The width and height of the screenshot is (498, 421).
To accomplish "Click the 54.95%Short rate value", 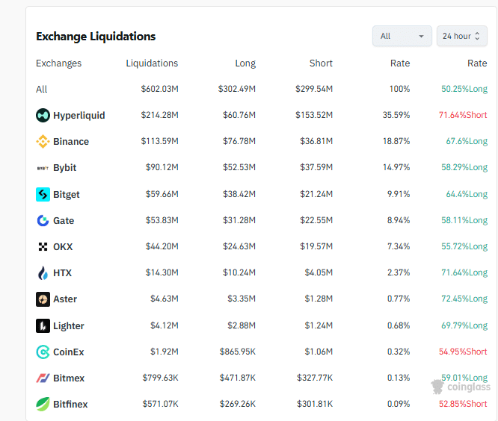I will (x=463, y=352).
